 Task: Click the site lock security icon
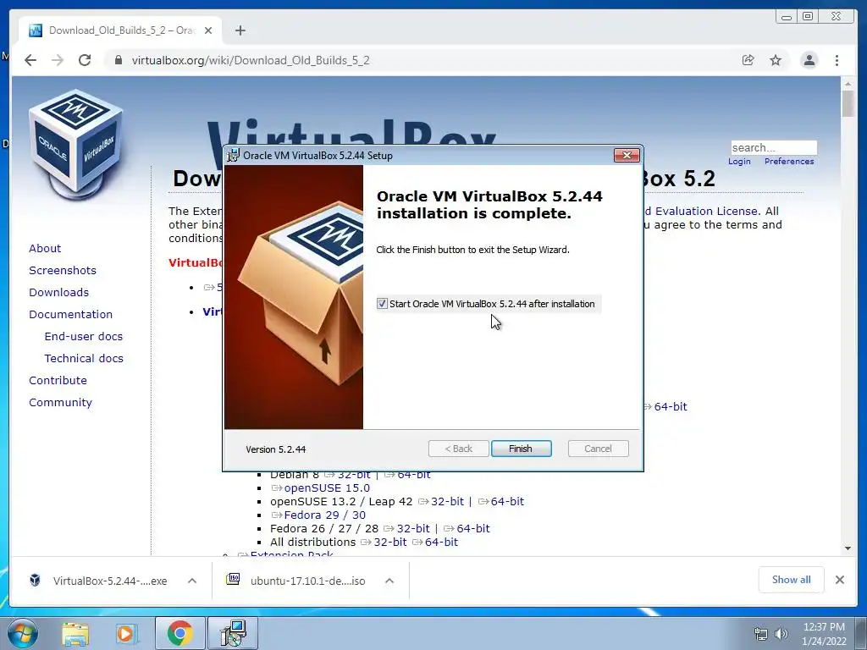[x=118, y=60]
